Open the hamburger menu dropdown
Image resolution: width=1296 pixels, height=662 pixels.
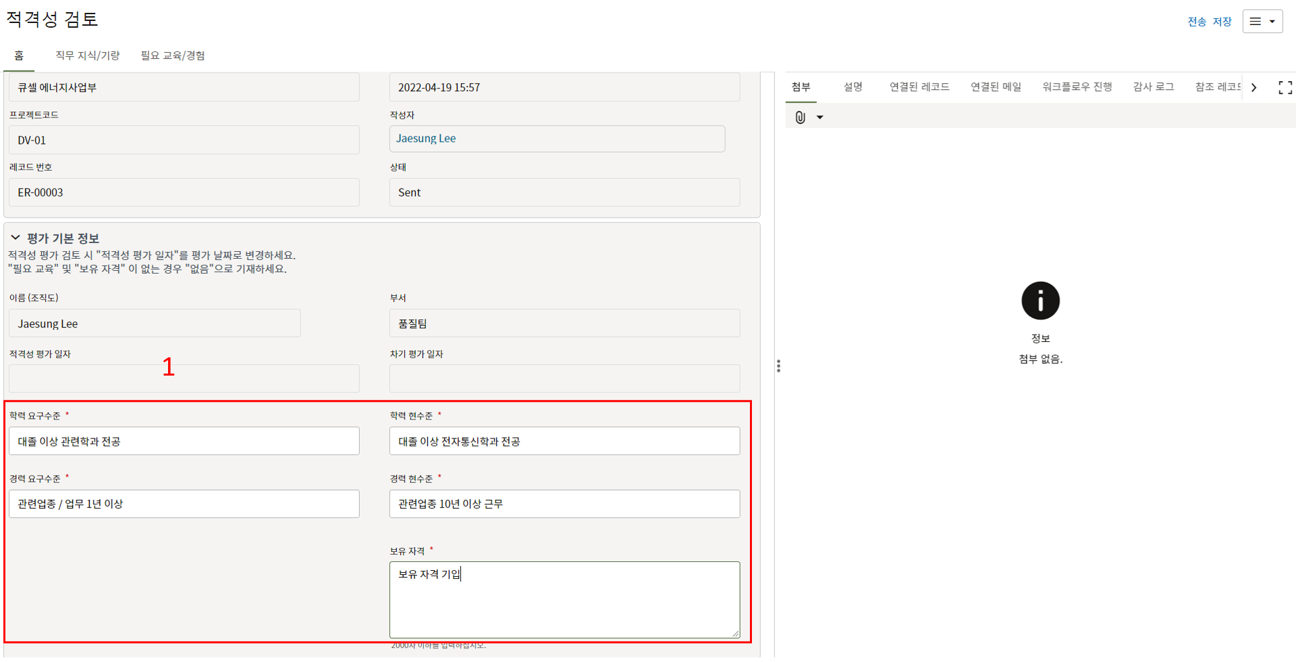(x=1262, y=22)
